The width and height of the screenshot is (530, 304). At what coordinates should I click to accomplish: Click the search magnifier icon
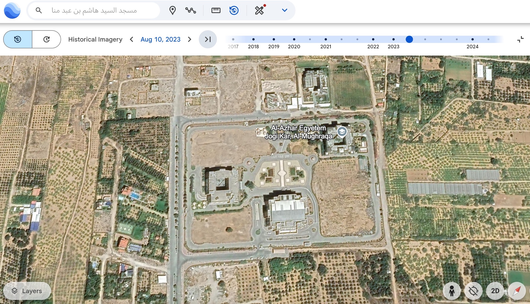pyautogui.click(x=39, y=10)
